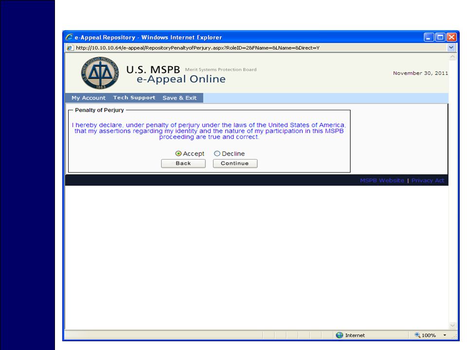Open the address bar history dropdown

451,48
